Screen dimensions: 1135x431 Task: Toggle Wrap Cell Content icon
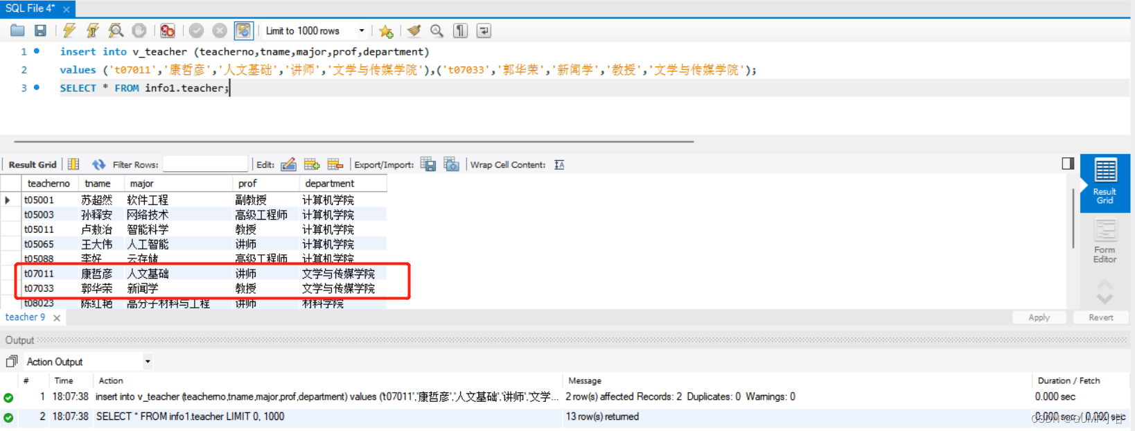tap(559, 165)
